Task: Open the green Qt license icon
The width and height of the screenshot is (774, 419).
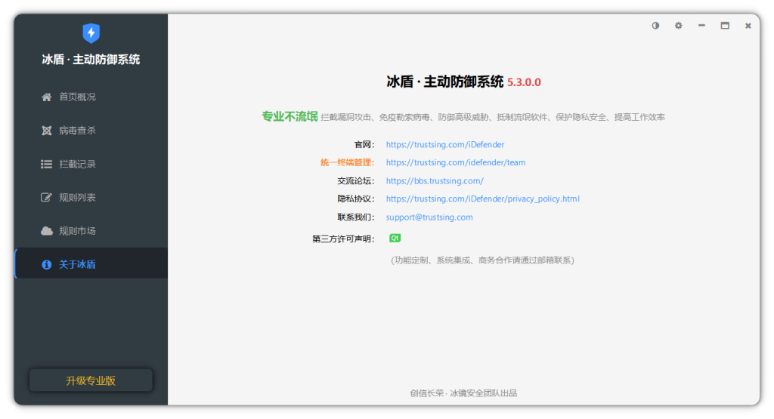Action: pyautogui.click(x=395, y=239)
